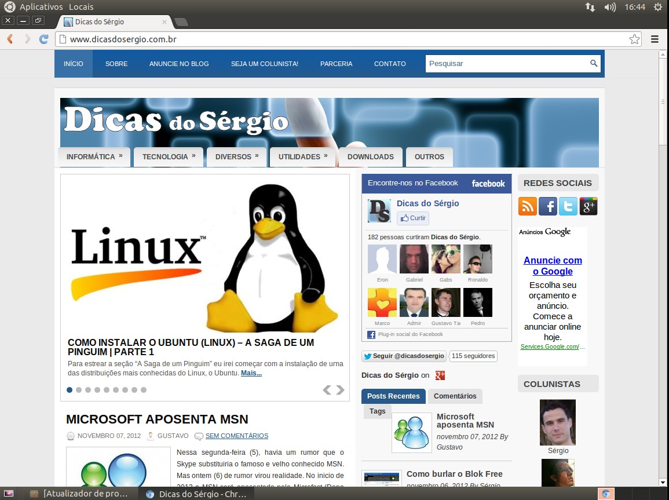Select the first slider pagination dot
Viewport: 669px width, 500px height.
(70, 390)
